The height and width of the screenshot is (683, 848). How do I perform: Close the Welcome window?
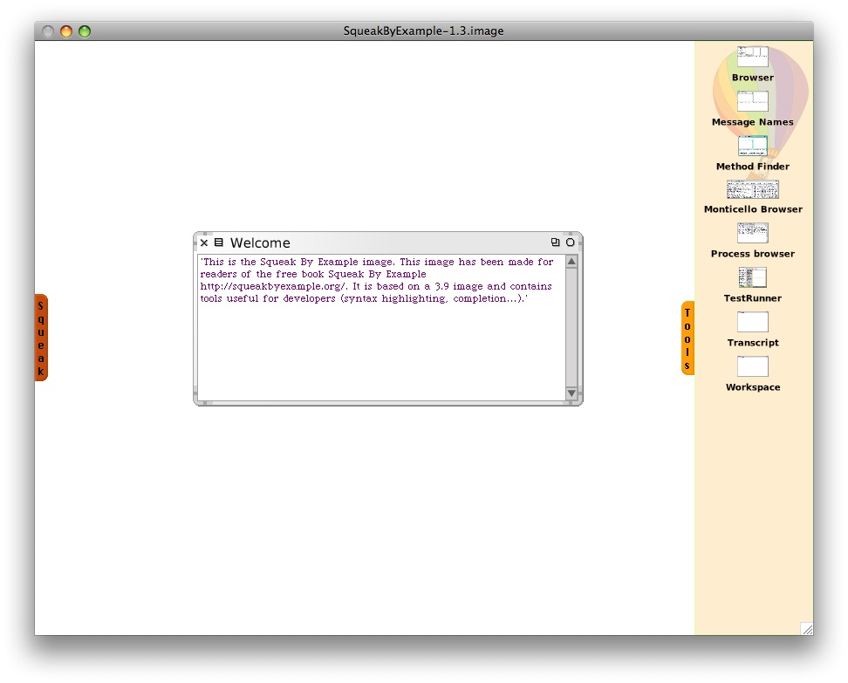pyautogui.click(x=204, y=243)
